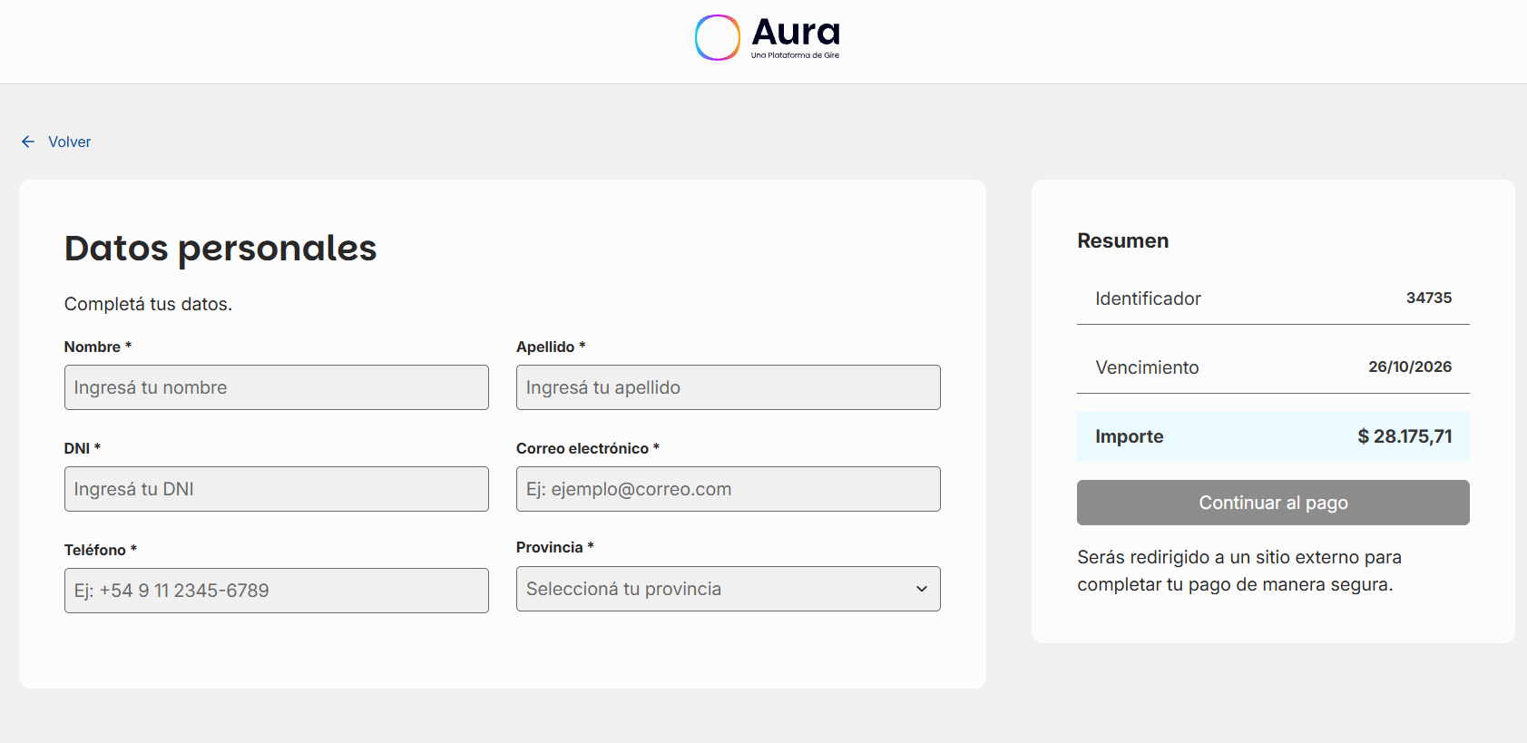Click the Teléfono input field
The height and width of the screenshot is (743, 1527).
[x=277, y=591]
